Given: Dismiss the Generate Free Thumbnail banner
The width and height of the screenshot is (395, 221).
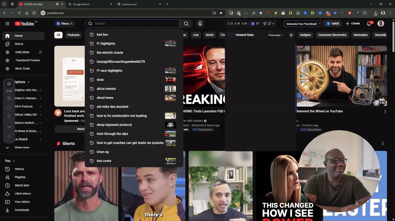Looking at the screenshot, I should 320,24.
